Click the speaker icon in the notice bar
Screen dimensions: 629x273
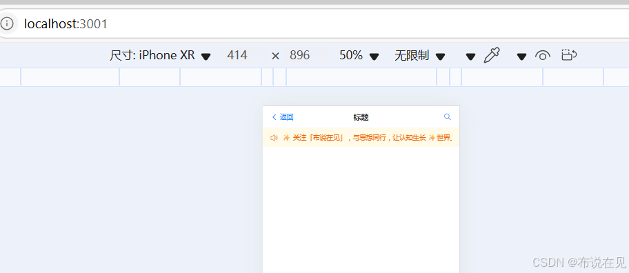(x=274, y=138)
